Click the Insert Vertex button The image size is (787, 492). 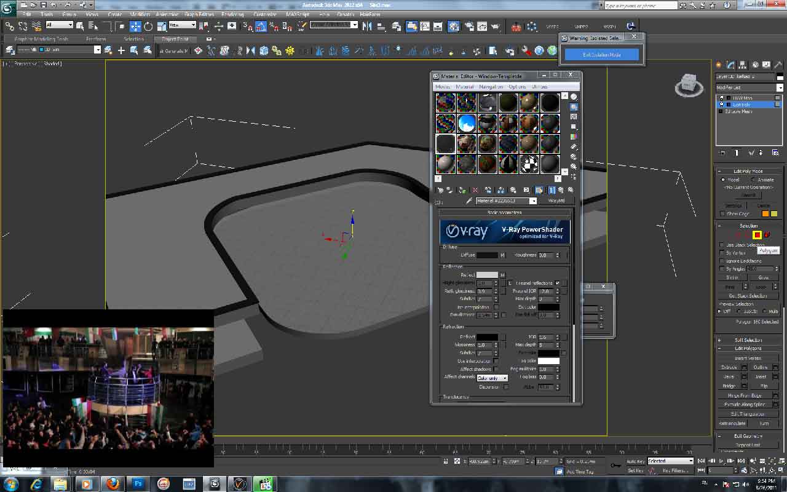[x=748, y=358]
